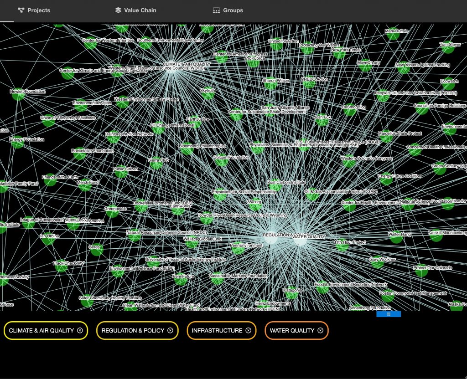The width and height of the screenshot is (467, 379).
Task: Click the Josh Fox node
Action: point(322,120)
